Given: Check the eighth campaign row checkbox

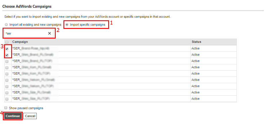Looking at the screenshot, I should (7, 93).
